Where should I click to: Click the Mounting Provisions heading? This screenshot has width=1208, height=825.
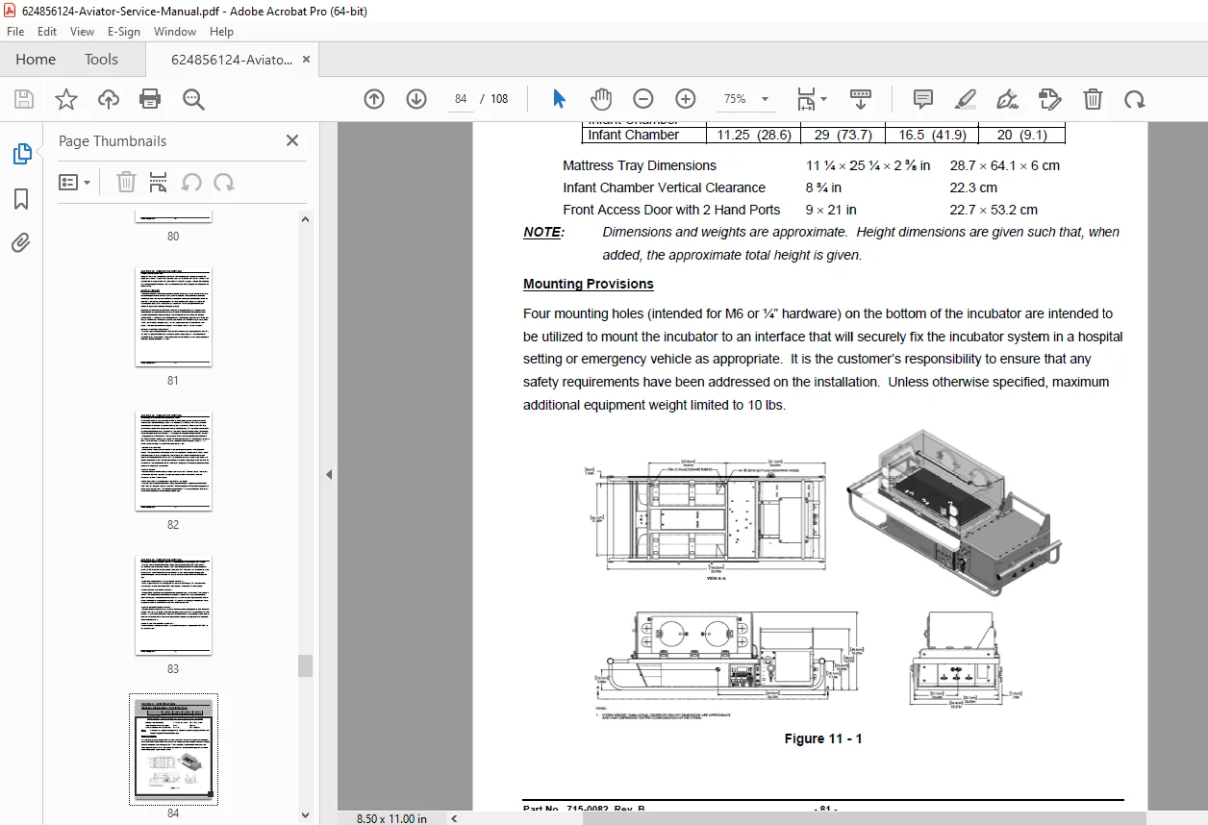pyautogui.click(x=589, y=284)
